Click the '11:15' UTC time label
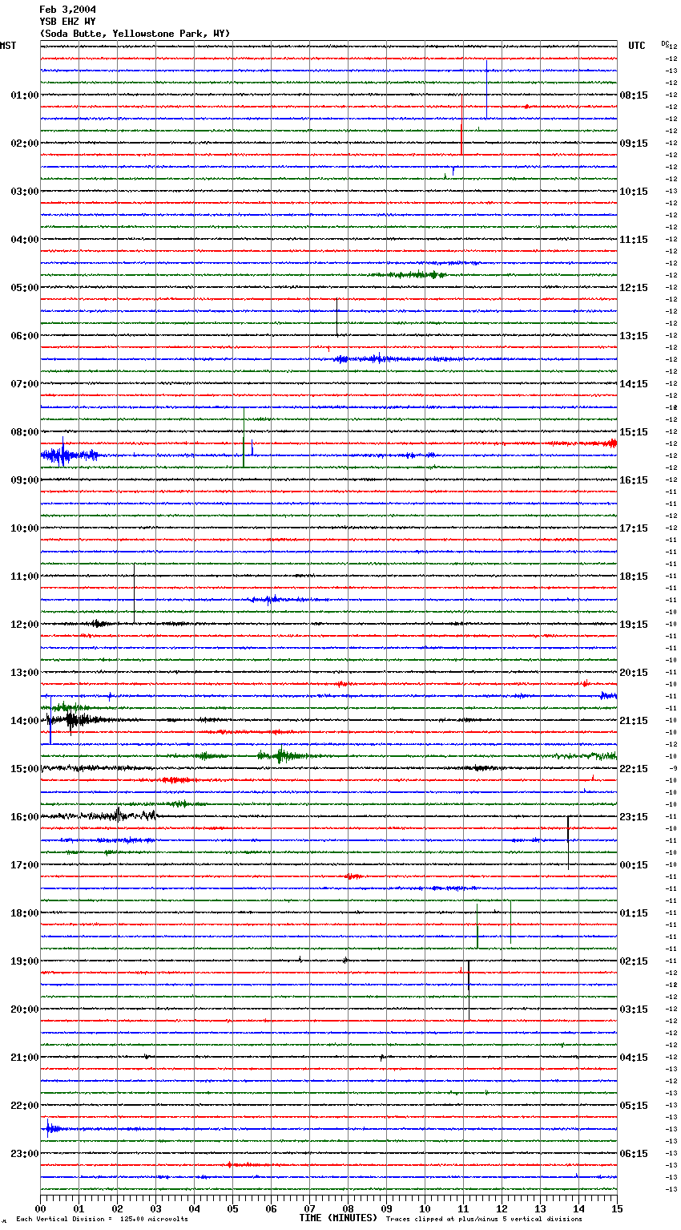This screenshot has height=1230, width=681. (634, 240)
